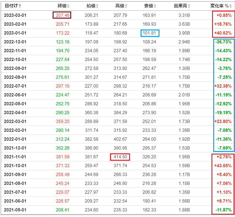Screen dimensions: 235x217
Task: Select change rate +23.80%
Action: 223,121
